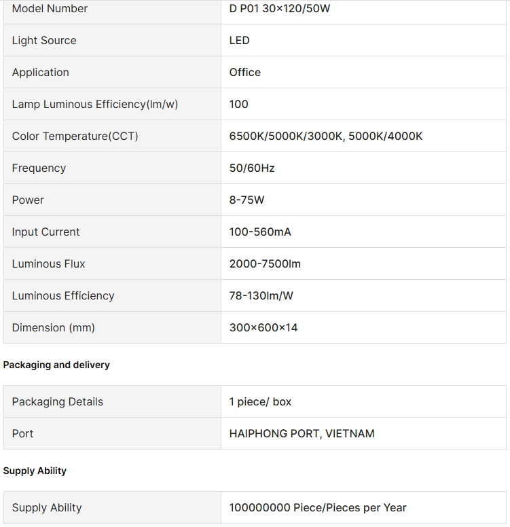
Task: Click the Application row label
Action: pos(41,73)
